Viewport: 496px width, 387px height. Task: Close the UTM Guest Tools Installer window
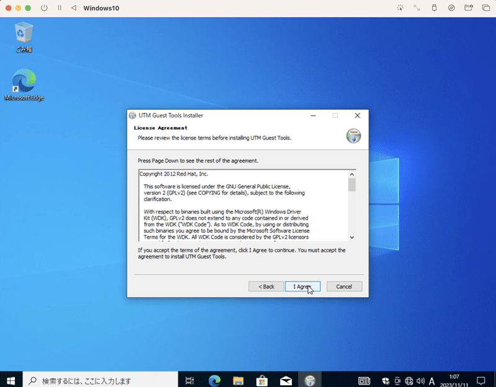(357, 115)
